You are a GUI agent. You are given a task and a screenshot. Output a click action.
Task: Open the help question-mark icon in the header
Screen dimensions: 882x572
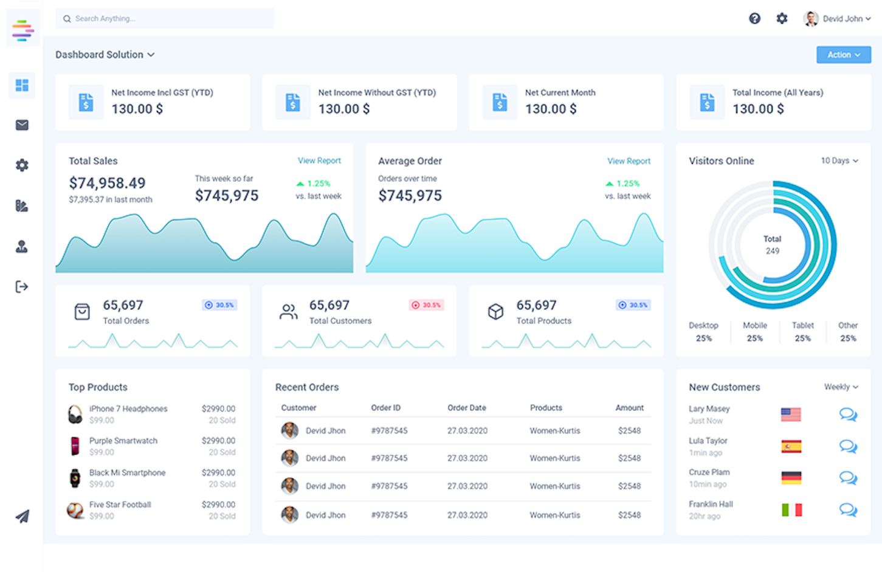[755, 18]
